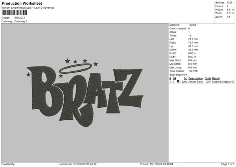The height and width of the screenshot is (167, 236).
Task: Select the Down value 43.3 mm
Action: [x=193, y=50]
